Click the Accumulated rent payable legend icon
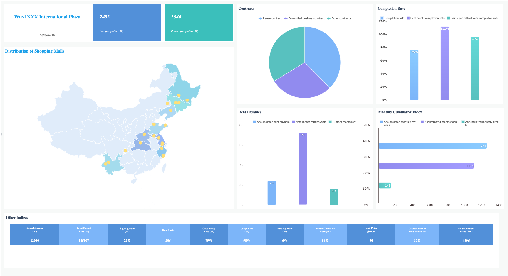Image resolution: width=508 pixels, height=276 pixels. 254,122
